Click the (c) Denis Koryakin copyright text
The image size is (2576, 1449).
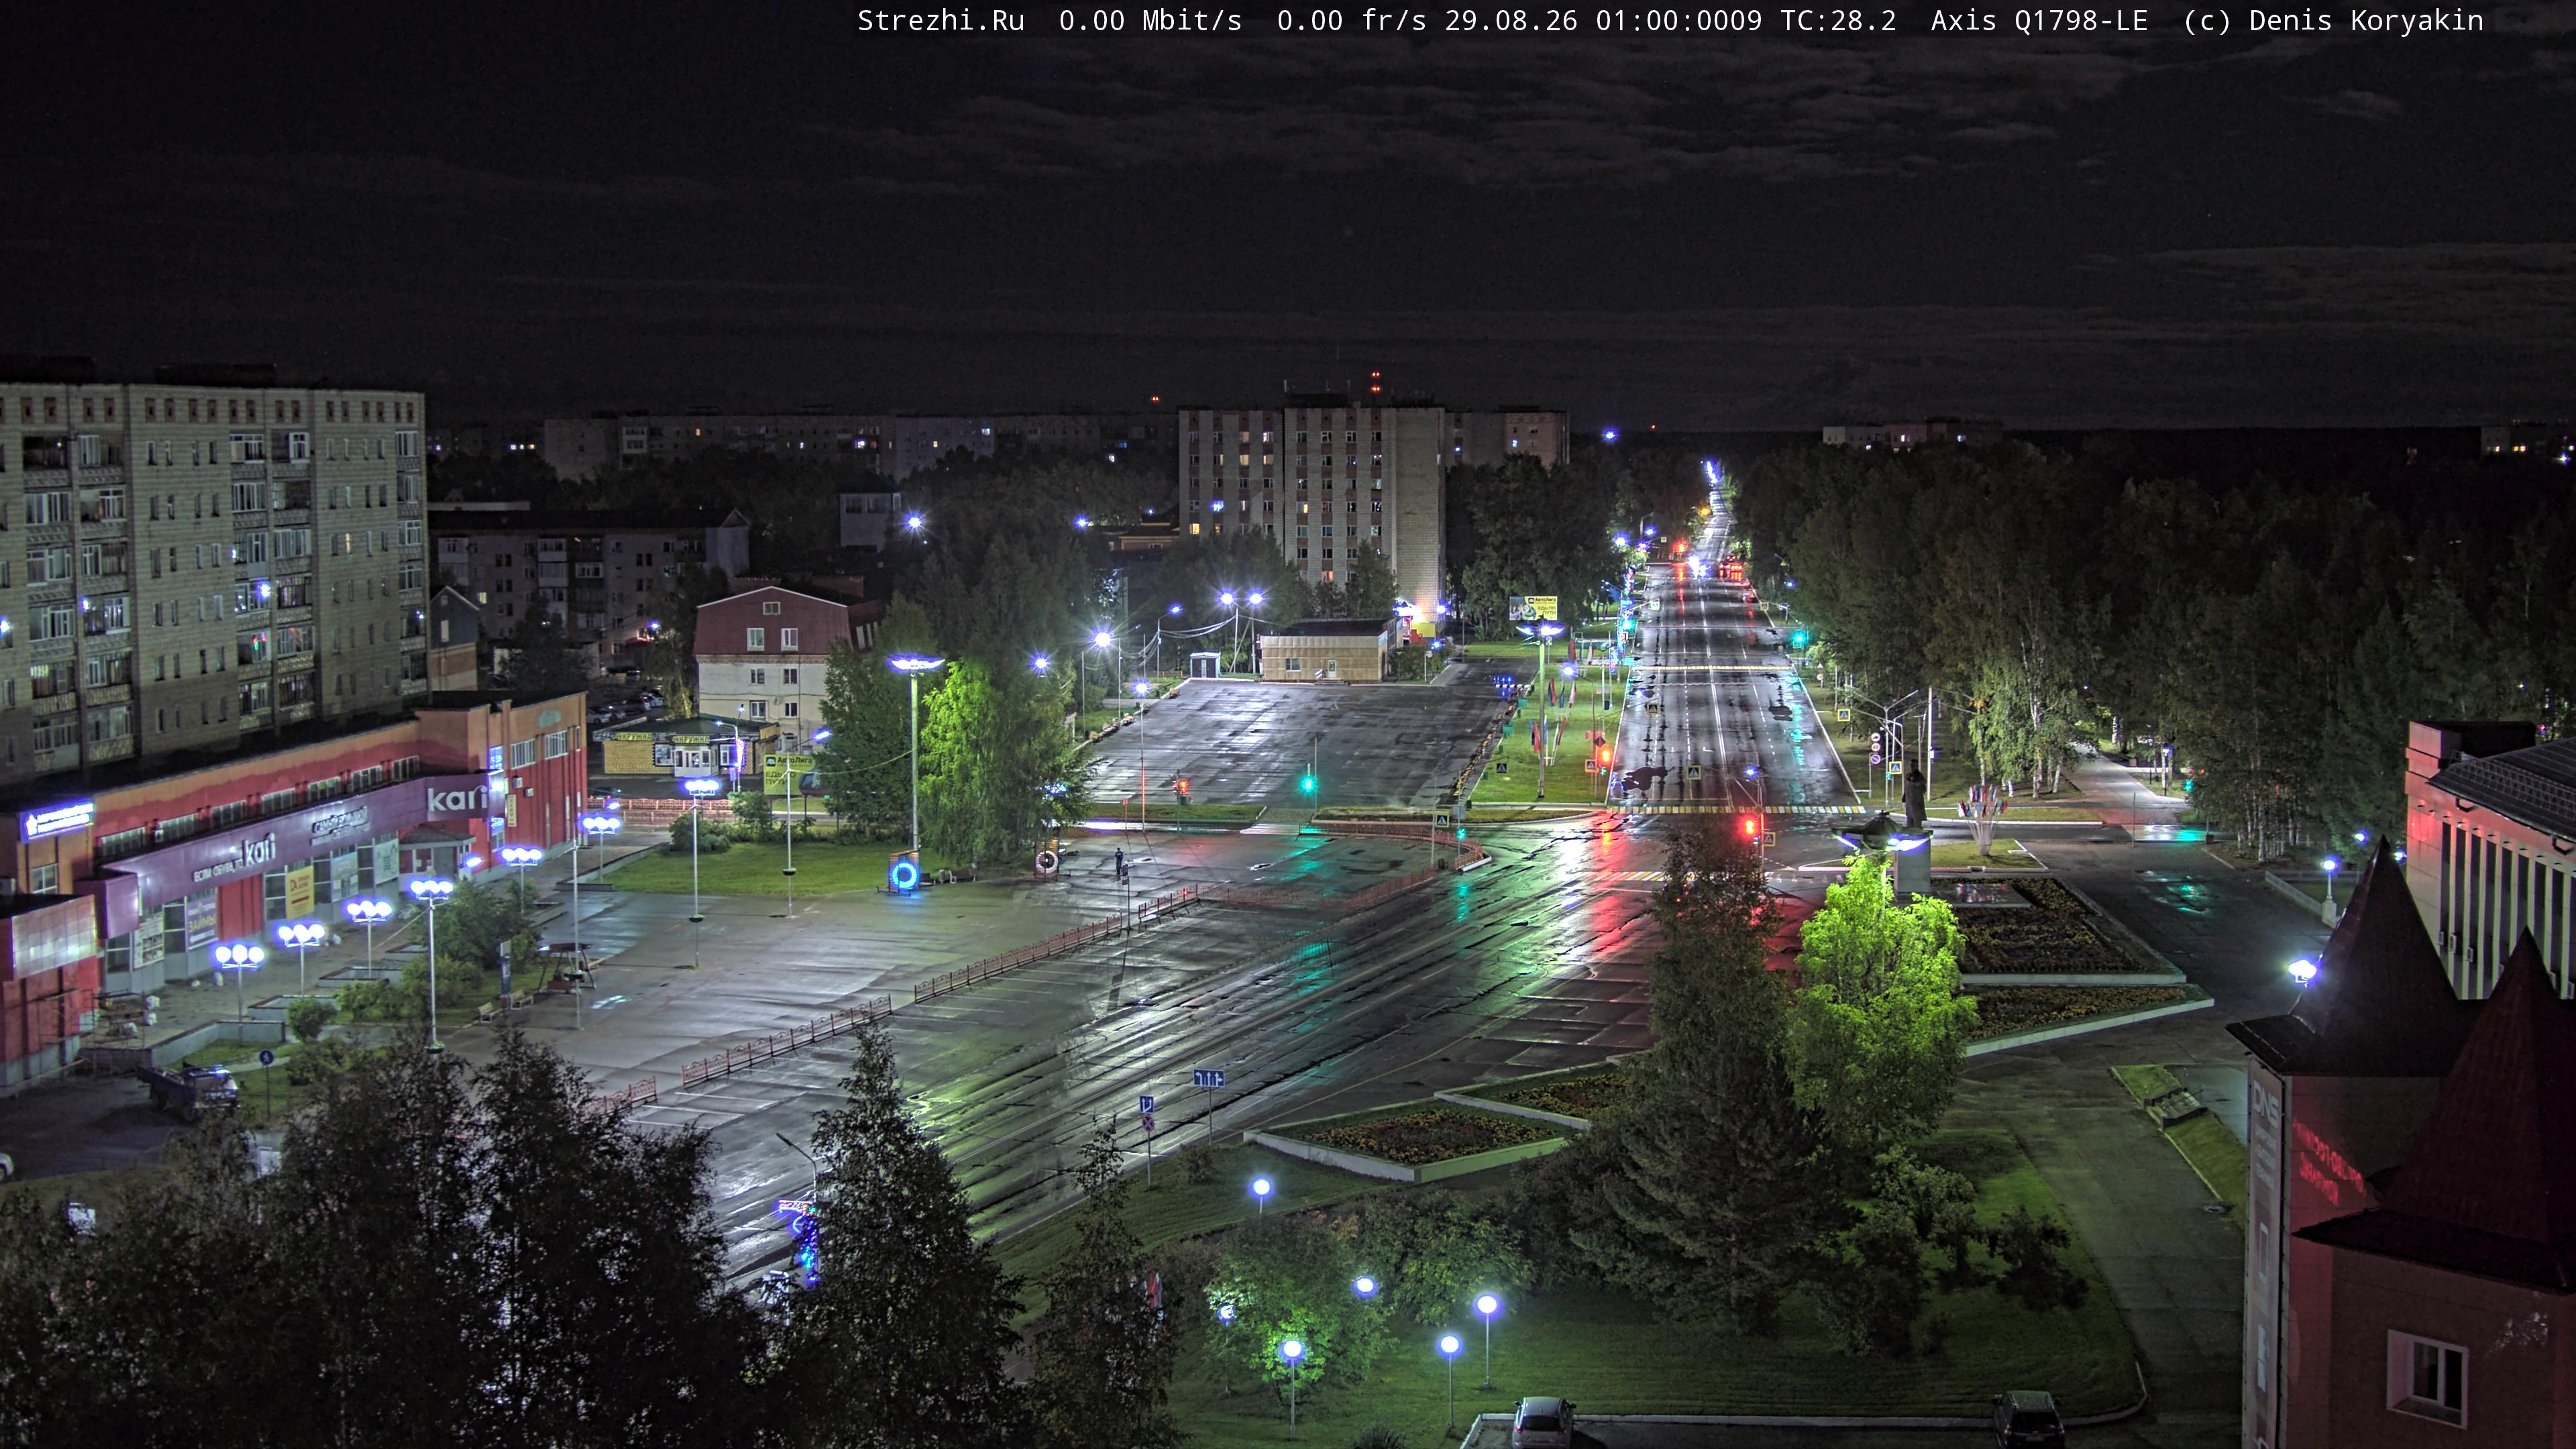coord(2333,21)
